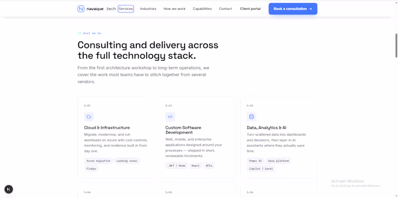The image size is (398, 198).
Task: Click the APIs tag
Action: coord(209,166)
